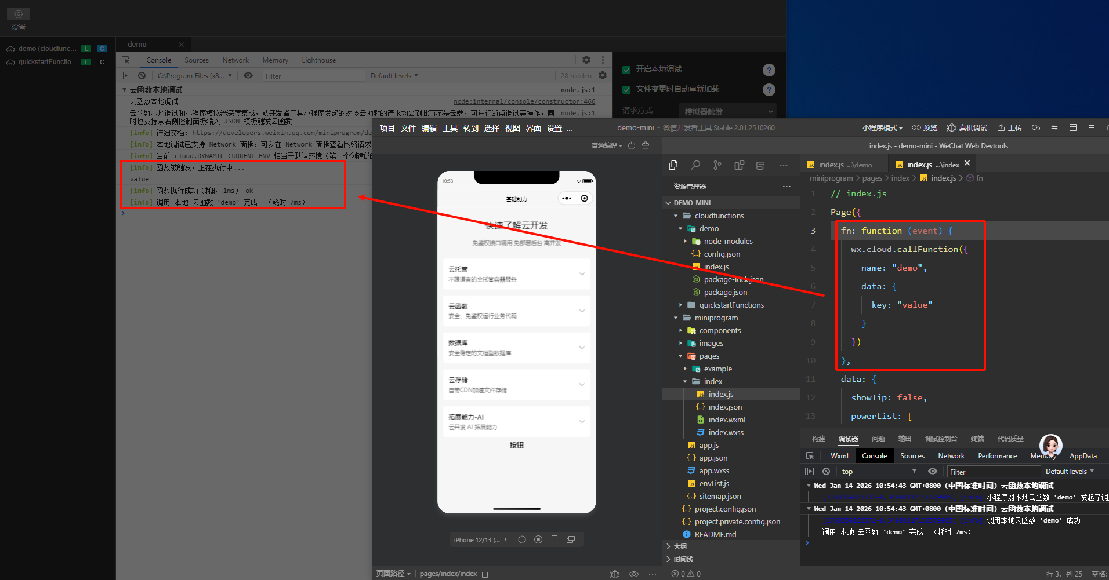Click the 上传 upload button
Image resolution: width=1109 pixels, height=580 pixels.
[x=1009, y=128]
